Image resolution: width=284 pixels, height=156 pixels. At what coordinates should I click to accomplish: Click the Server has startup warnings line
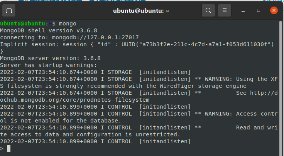point(49,65)
